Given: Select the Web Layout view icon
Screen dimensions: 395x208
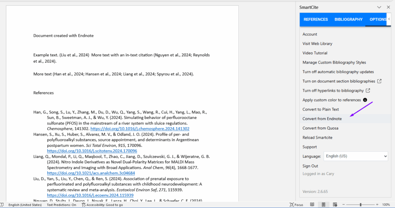Looking at the screenshot, I should click(x=334, y=205).
